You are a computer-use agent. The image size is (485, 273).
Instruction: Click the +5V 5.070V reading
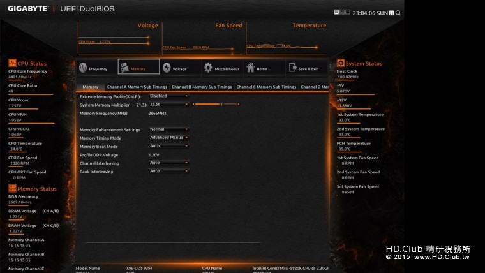pyautogui.click(x=343, y=91)
